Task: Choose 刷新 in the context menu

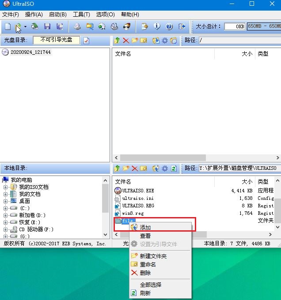Action: [x=160, y=293]
